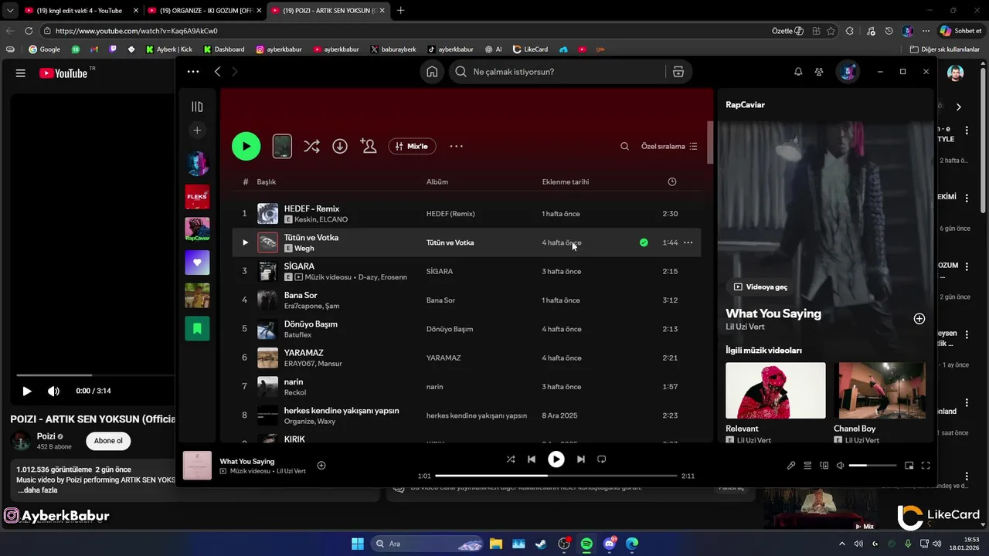Open the Browse icon in the Spotify search bar
Screen dimensions: 989x556
(678, 72)
